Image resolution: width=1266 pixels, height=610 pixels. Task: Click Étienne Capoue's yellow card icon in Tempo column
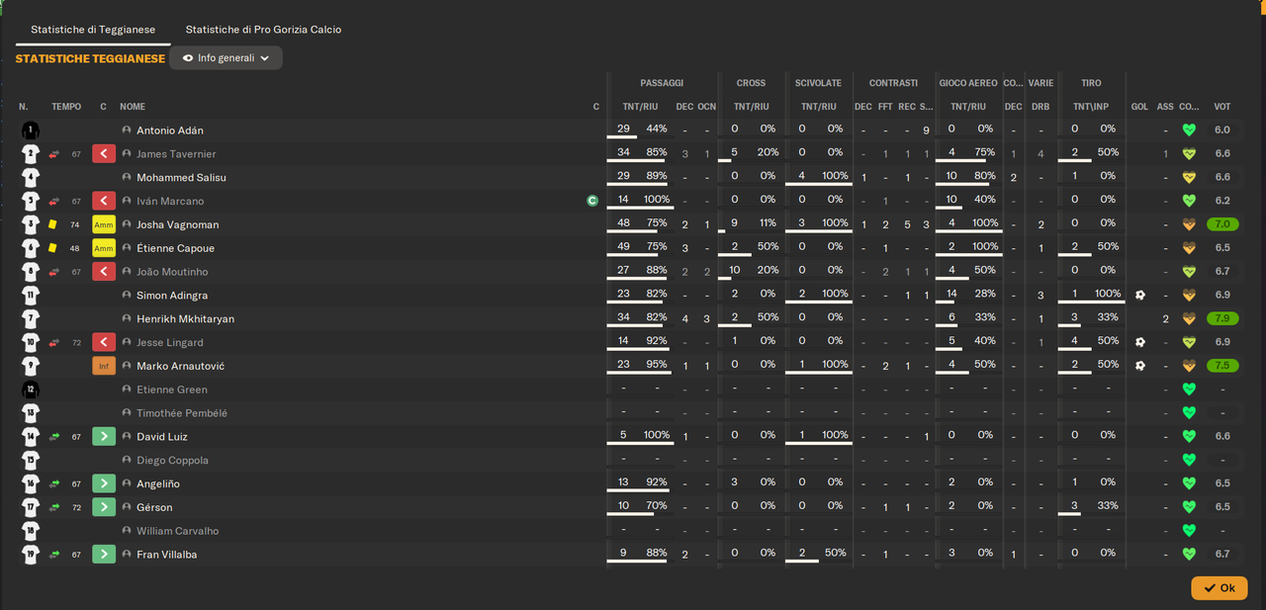point(53,248)
